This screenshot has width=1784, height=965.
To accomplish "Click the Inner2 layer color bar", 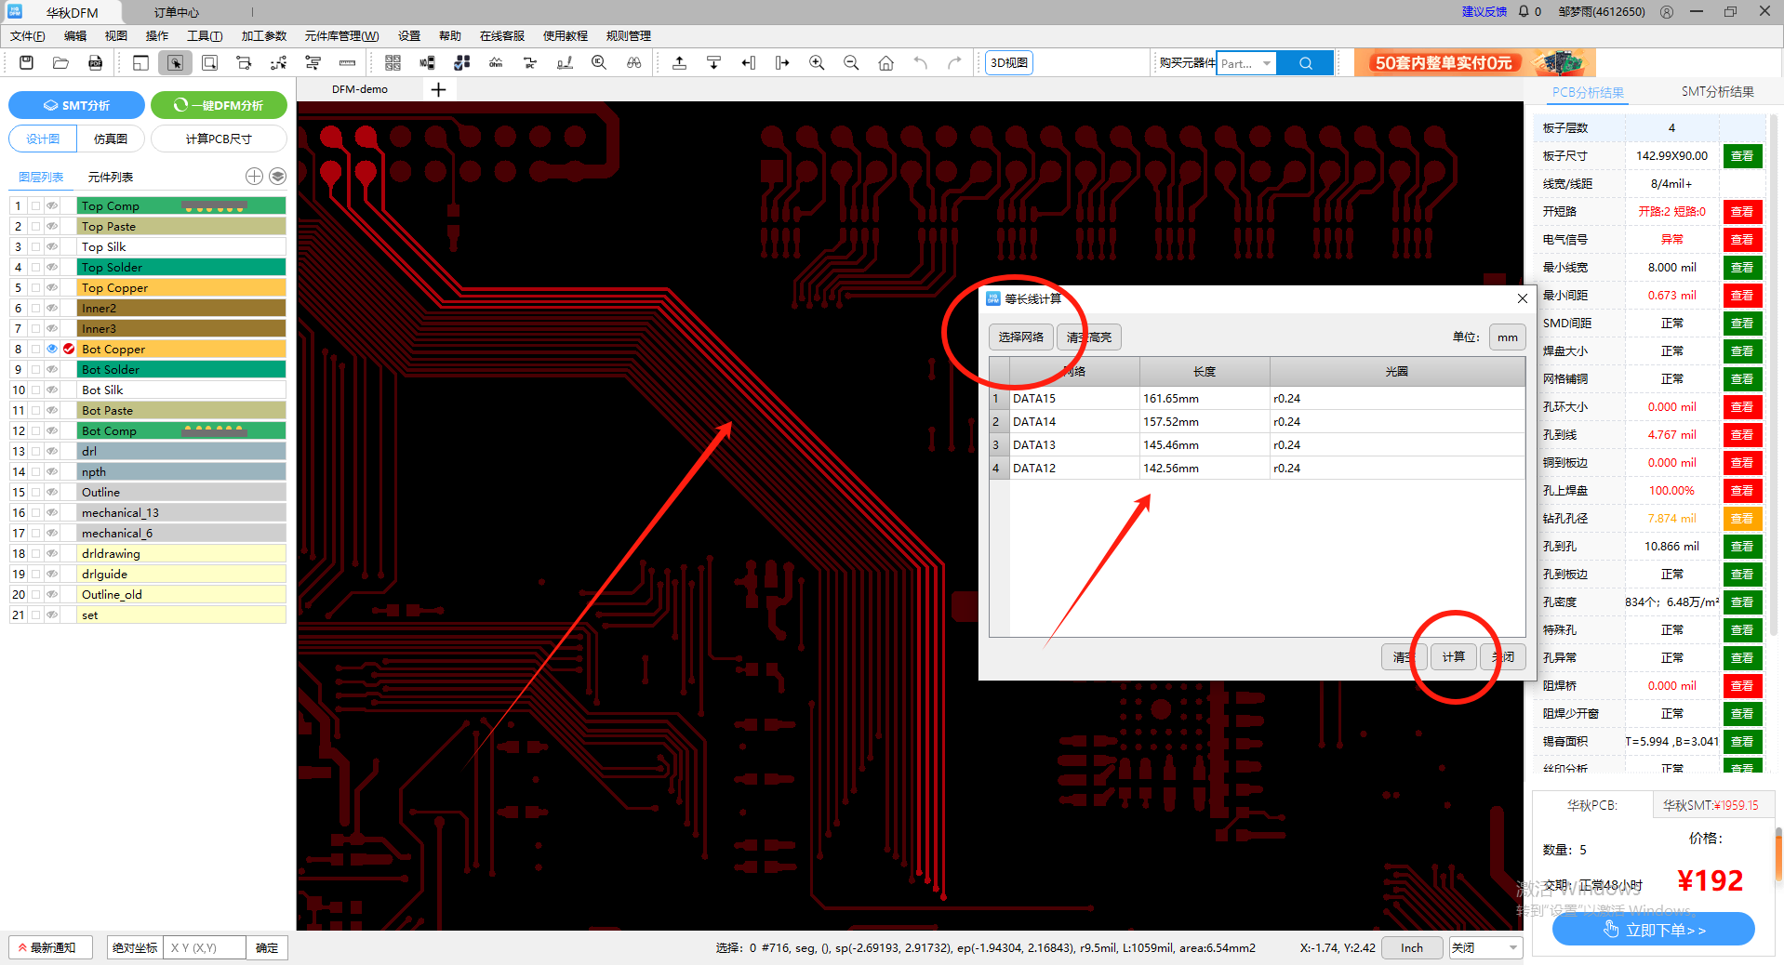I will click(180, 308).
